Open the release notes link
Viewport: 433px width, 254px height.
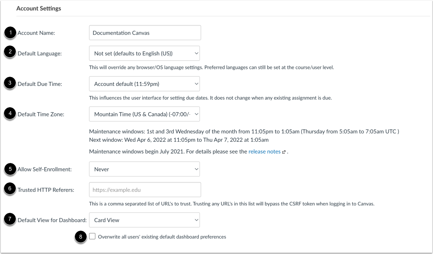pos(264,151)
